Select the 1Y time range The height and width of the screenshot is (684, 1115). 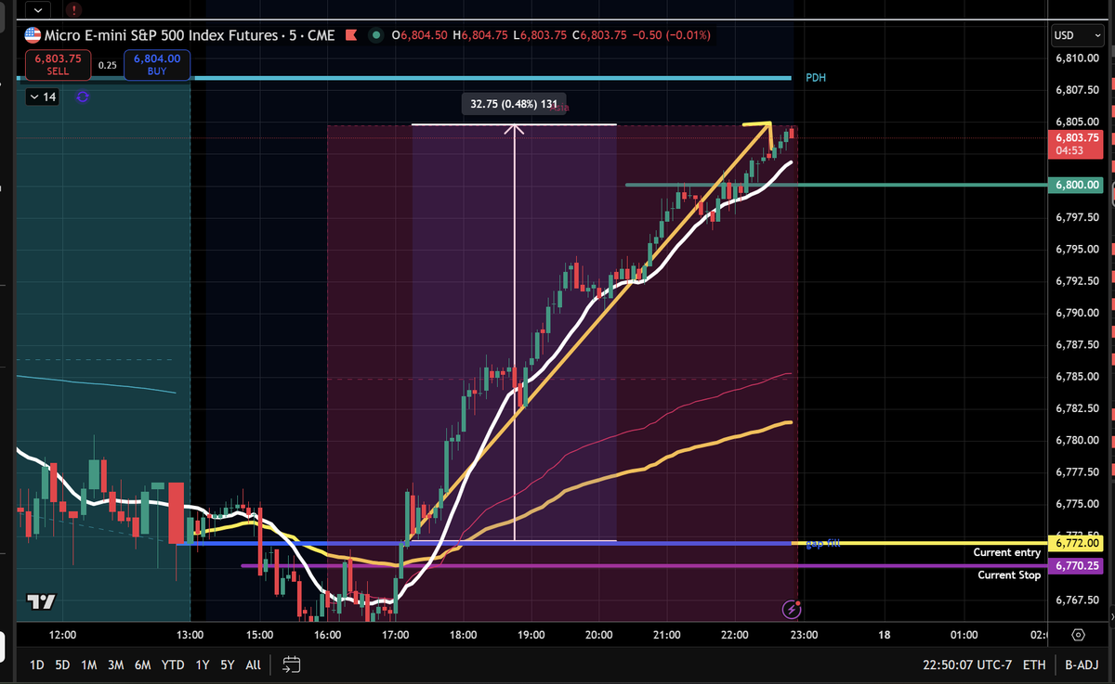(201, 665)
